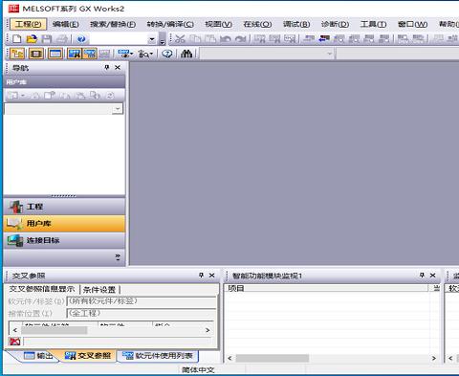This screenshot has height=376, width=459.
Task: Click the blue circular help icon
Action: [x=81, y=39]
